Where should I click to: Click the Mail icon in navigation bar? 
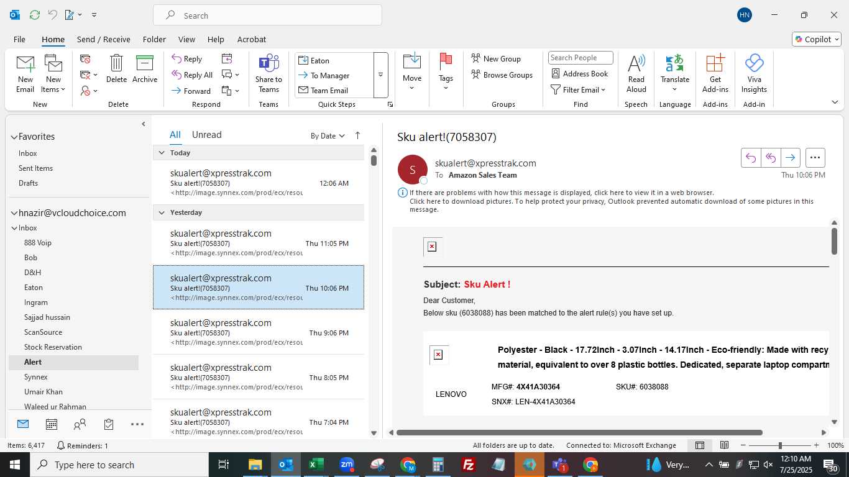[x=23, y=424]
